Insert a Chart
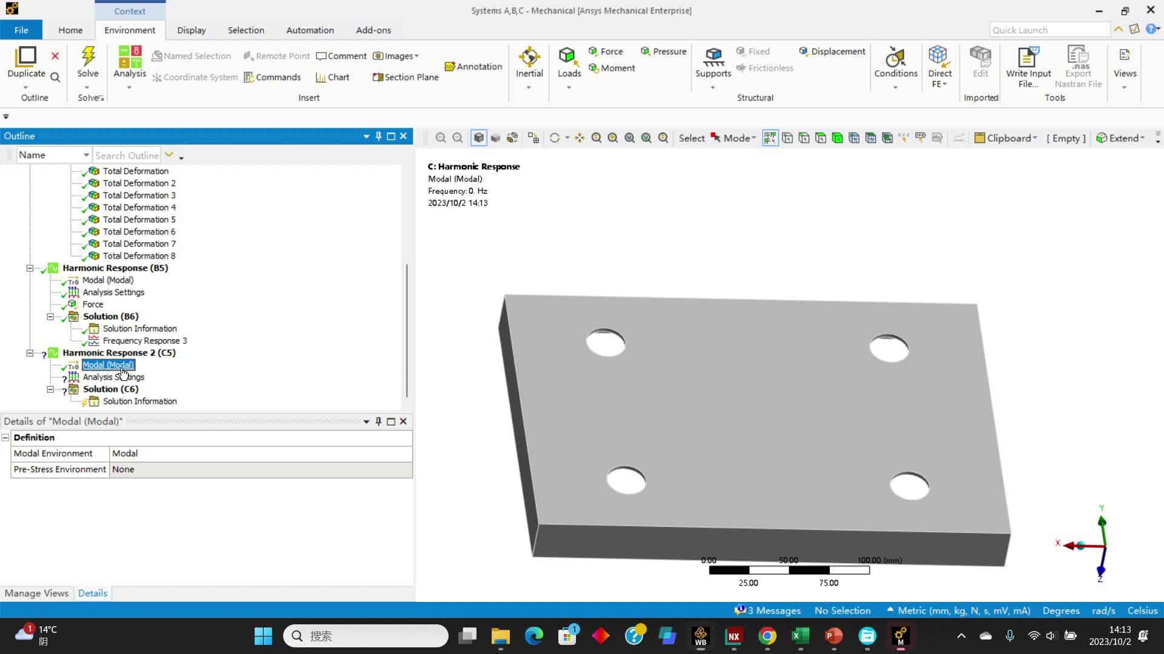The width and height of the screenshot is (1164, 654). (x=333, y=77)
